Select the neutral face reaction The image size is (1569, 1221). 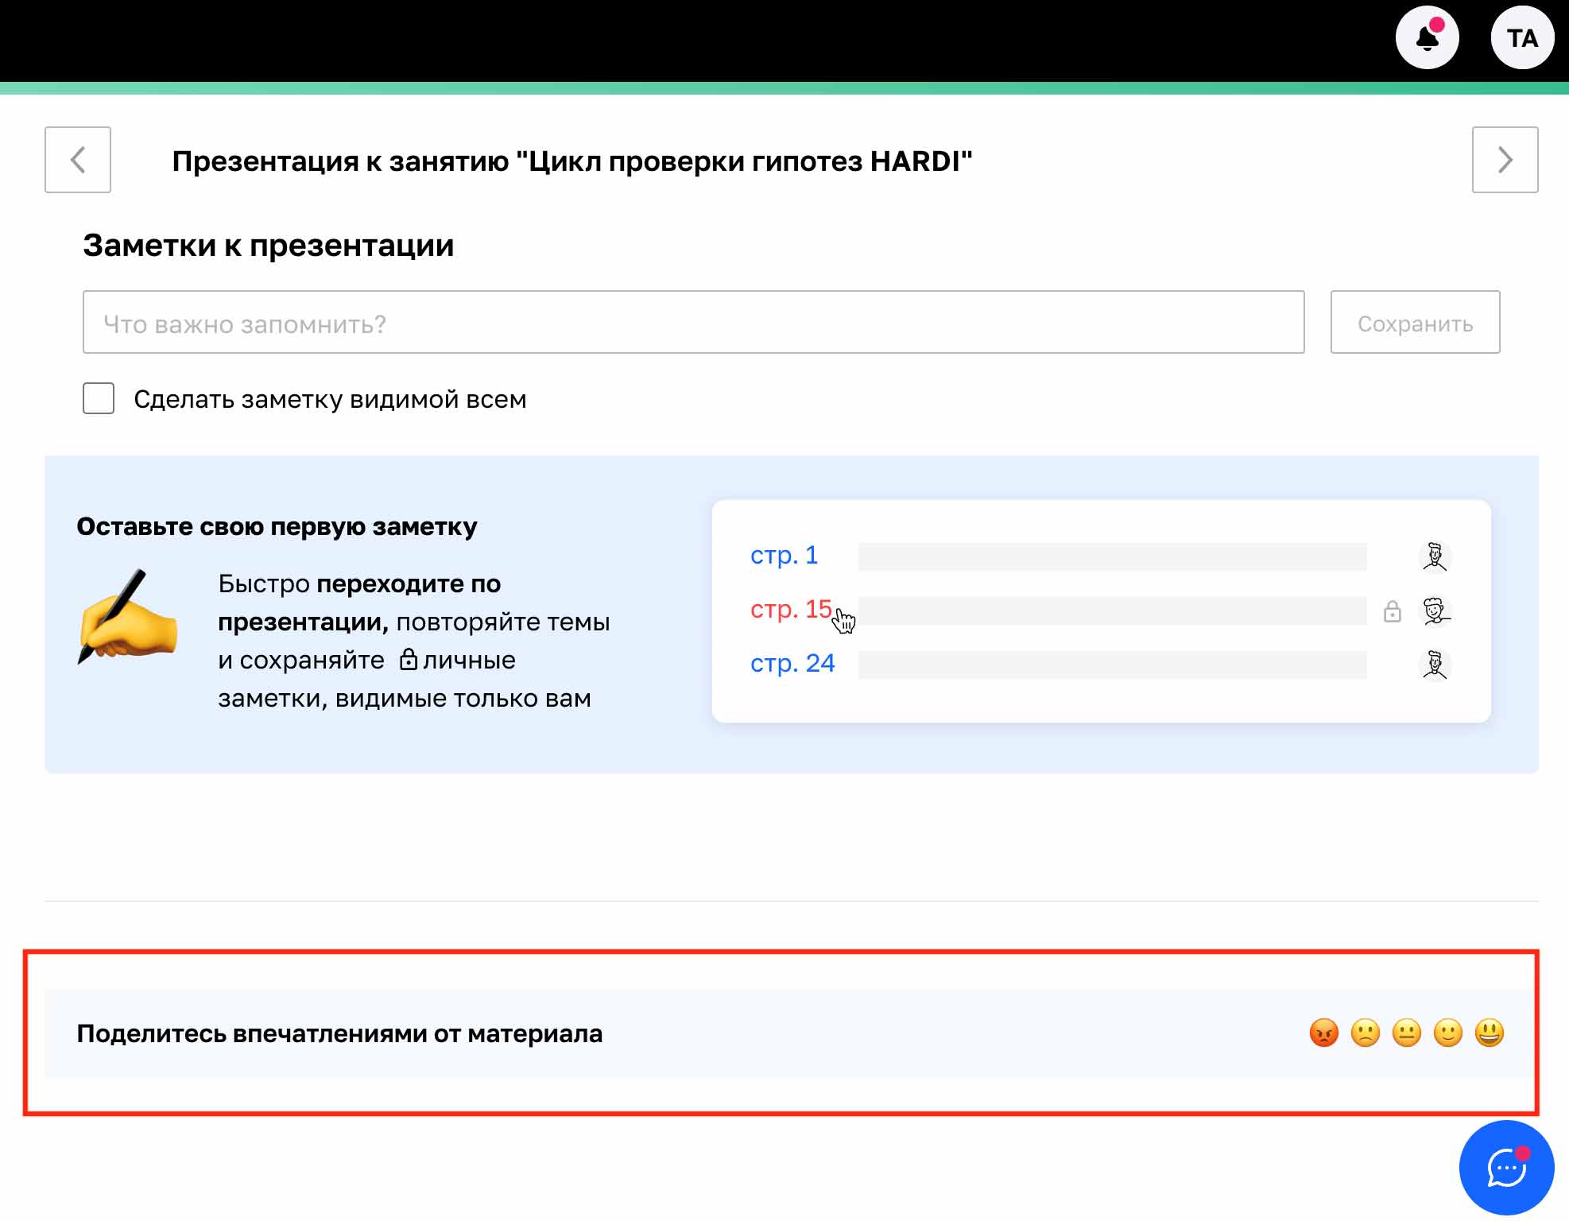point(1405,1033)
